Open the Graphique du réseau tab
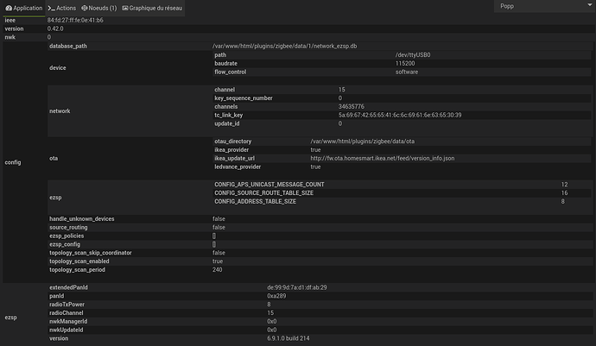The width and height of the screenshot is (596, 346). click(153, 8)
